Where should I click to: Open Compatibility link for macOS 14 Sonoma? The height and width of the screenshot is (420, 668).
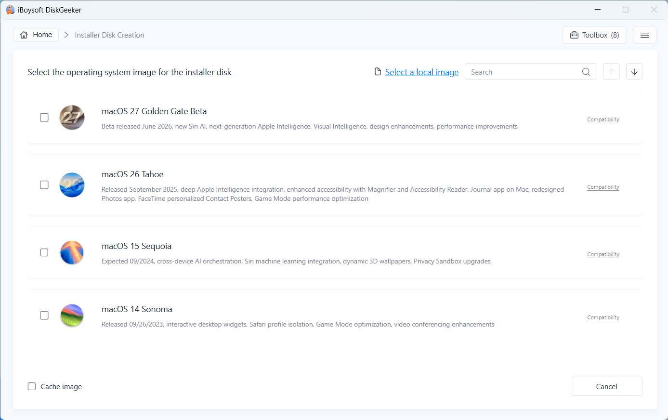(x=603, y=317)
